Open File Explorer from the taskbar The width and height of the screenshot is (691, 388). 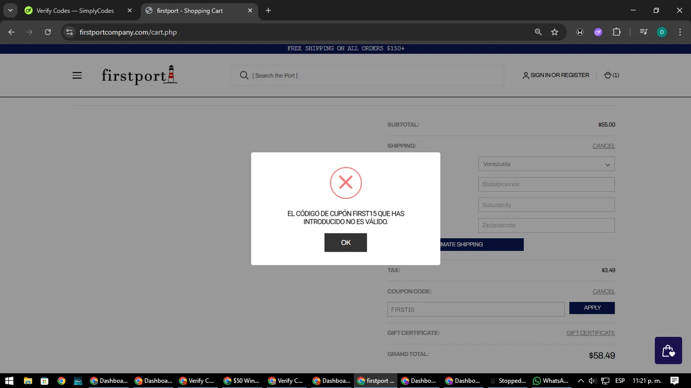(x=28, y=381)
